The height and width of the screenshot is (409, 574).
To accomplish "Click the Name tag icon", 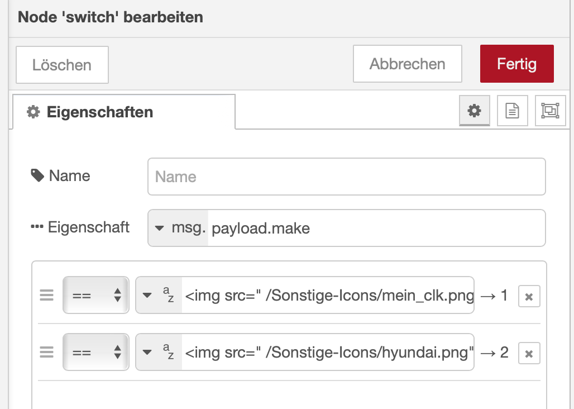I will (x=37, y=176).
